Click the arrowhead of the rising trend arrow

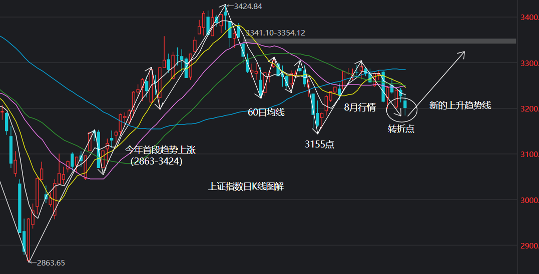(x=463, y=53)
